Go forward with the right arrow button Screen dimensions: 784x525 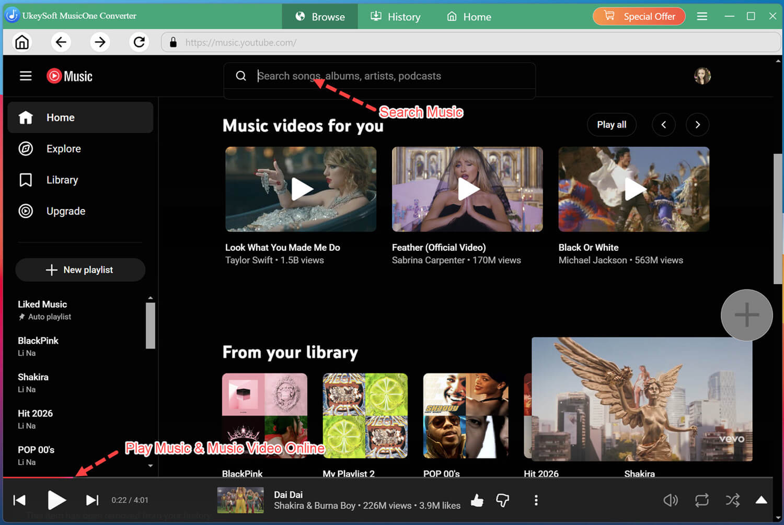(x=100, y=42)
